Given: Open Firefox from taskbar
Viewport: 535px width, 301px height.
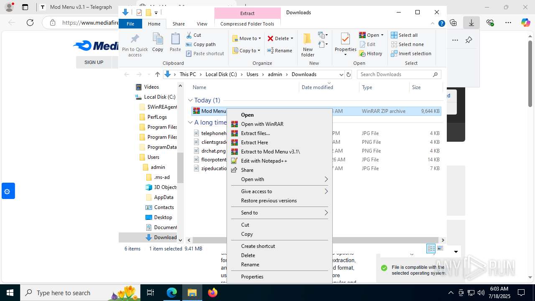Looking at the screenshot, I should (x=213, y=293).
